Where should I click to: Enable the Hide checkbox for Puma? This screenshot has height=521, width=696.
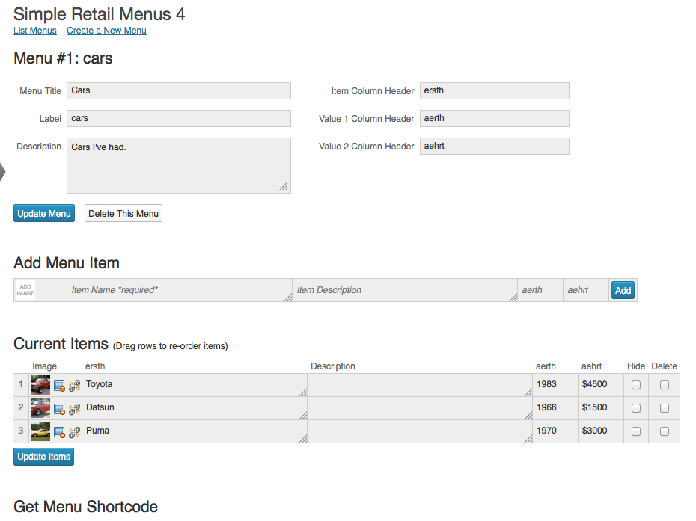(x=636, y=432)
